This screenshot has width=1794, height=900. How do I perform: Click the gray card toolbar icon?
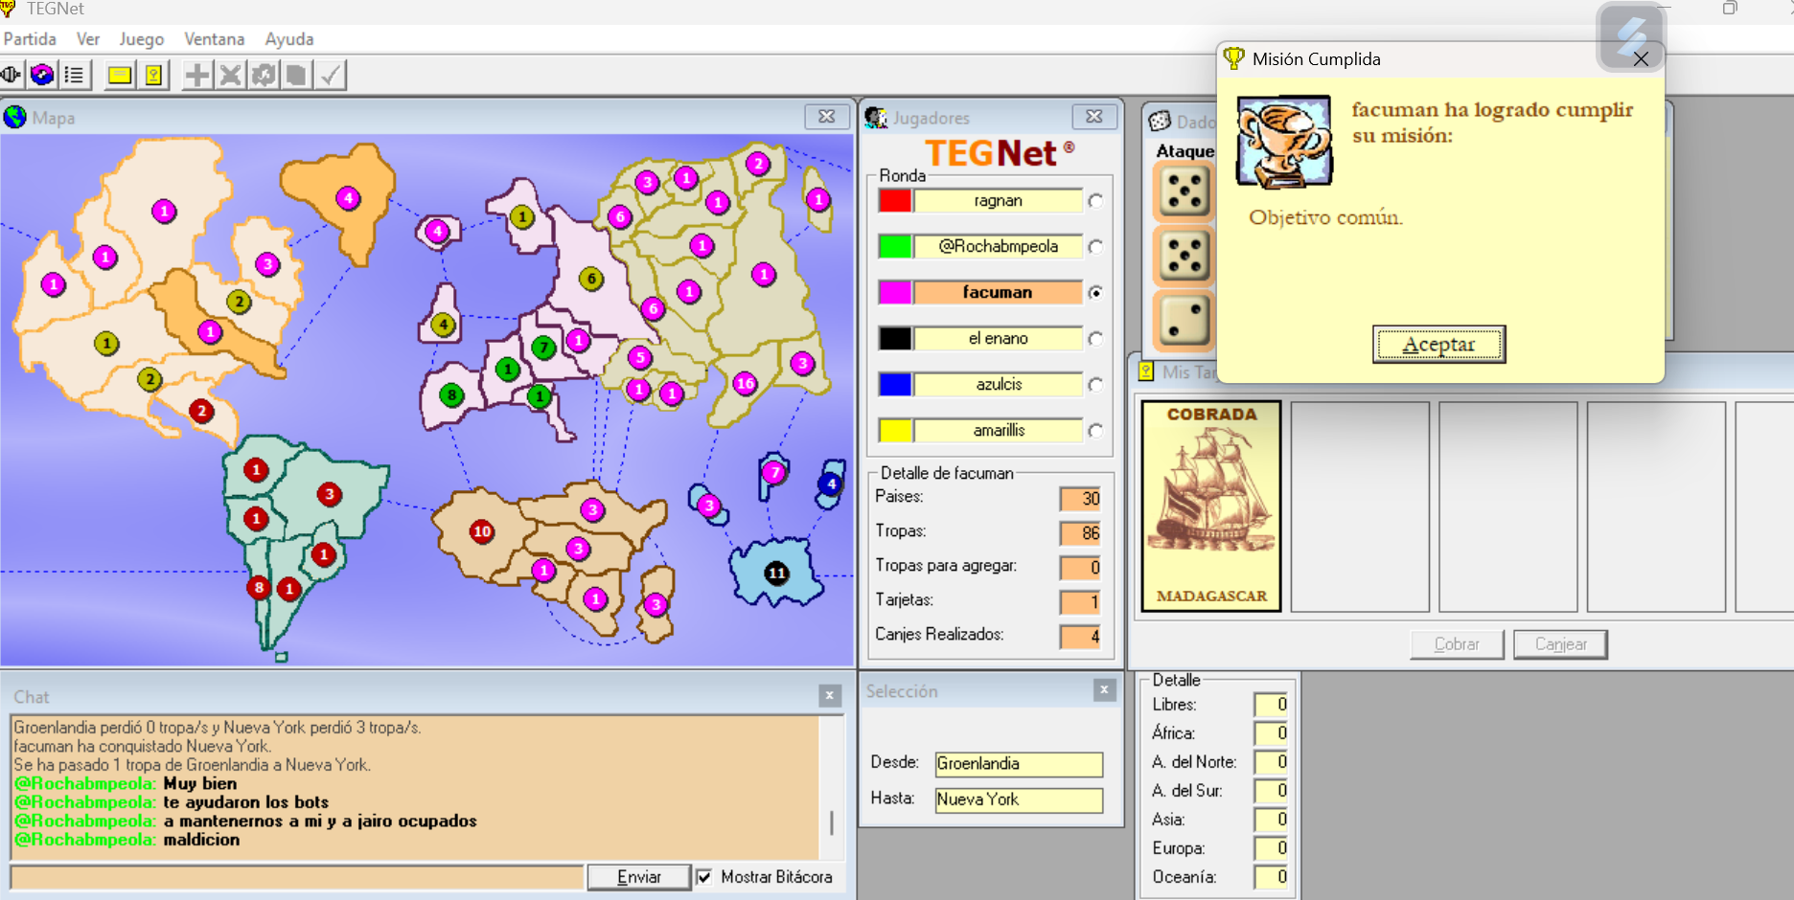click(296, 75)
